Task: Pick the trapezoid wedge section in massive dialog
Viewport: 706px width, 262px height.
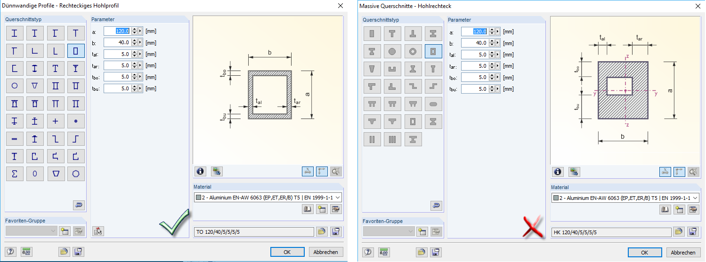Action: click(372, 69)
